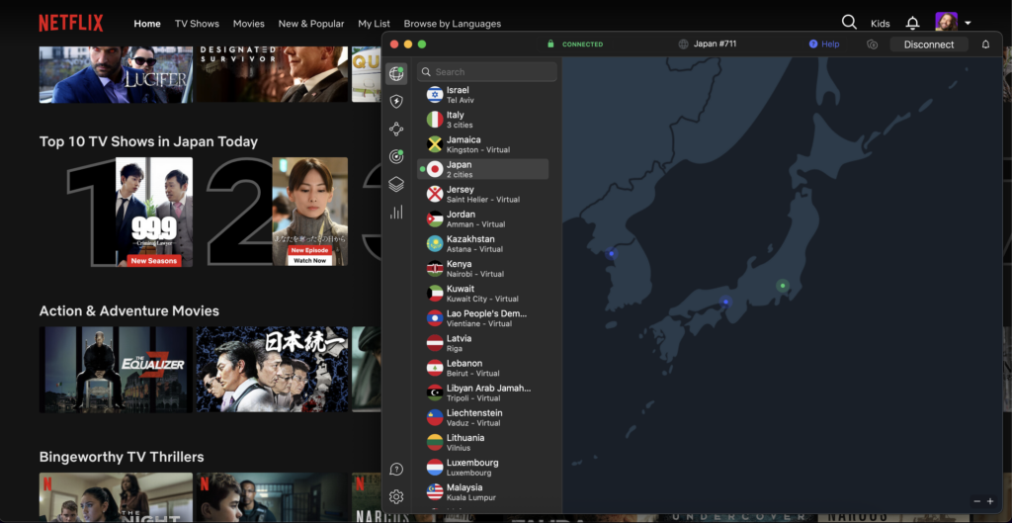Open Netflix Kids link

point(881,24)
